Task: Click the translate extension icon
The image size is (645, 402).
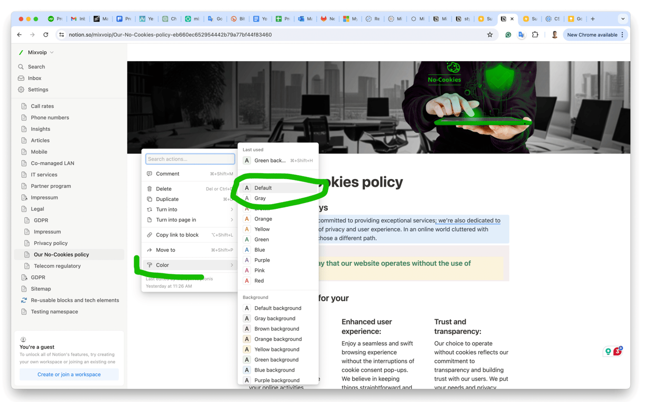Action: [521, 35]
